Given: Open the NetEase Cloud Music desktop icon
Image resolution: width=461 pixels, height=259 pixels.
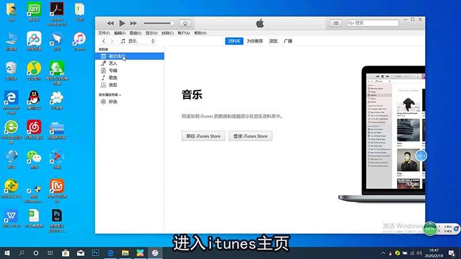Looking at the screenshot, I should click(x=34, y=129).
